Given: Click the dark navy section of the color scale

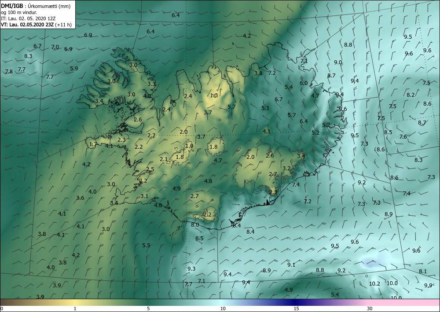Looking at the screenshot, I should pyautogui.click(x=295, y=302).
